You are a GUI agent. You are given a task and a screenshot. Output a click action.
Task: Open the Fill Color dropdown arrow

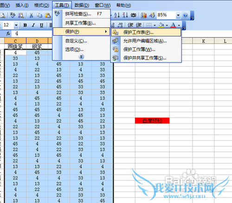coord(167,25)
